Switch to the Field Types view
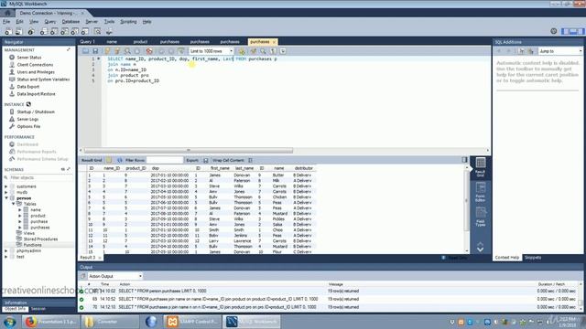 480,217
